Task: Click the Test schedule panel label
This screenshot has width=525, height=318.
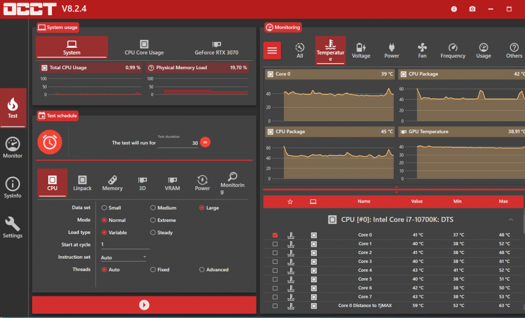Action: 58,116
